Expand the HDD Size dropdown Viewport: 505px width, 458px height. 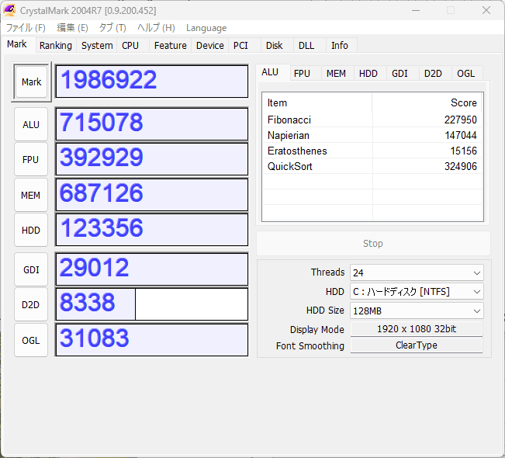[416, 311]
